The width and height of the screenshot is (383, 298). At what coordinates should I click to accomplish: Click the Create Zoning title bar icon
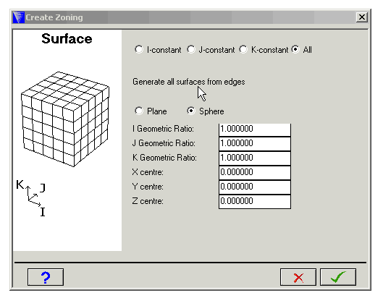tap(19, 17)
